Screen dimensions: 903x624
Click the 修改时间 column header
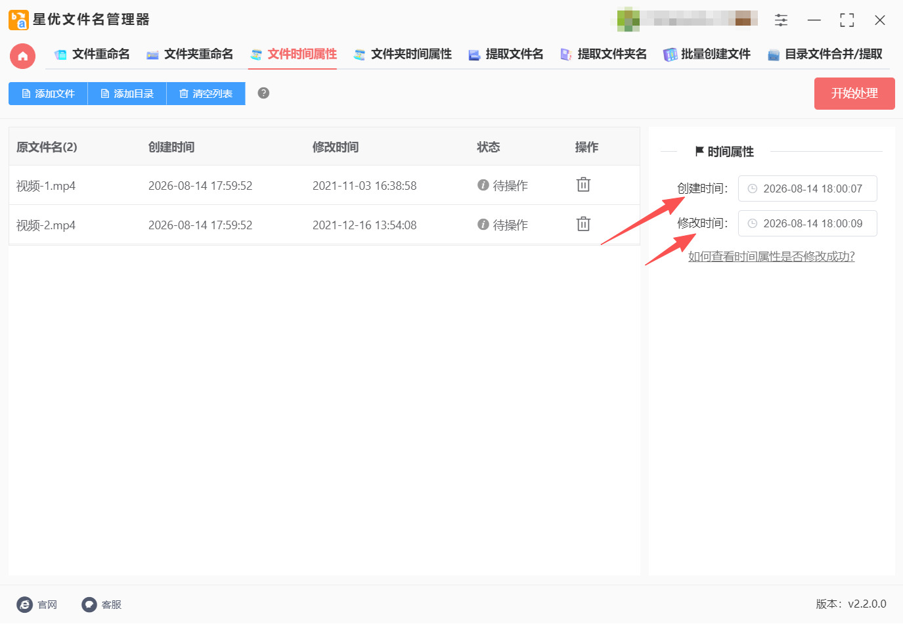(x=336, y=147)
